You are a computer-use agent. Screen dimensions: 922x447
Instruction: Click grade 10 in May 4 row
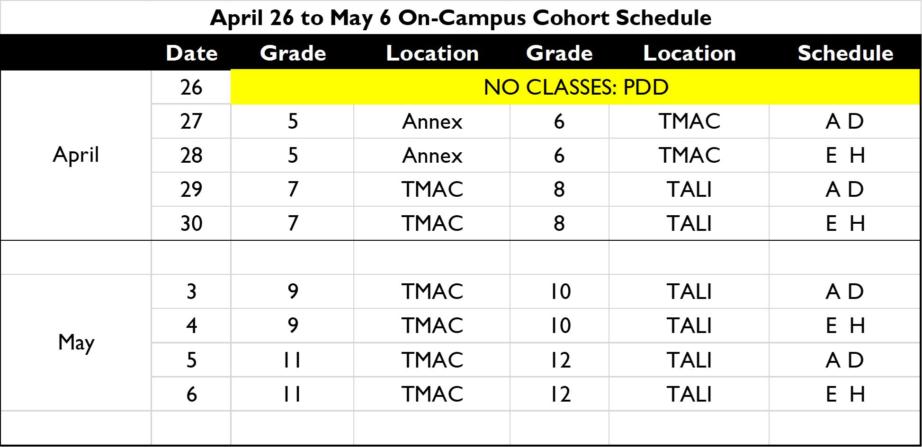560,325
